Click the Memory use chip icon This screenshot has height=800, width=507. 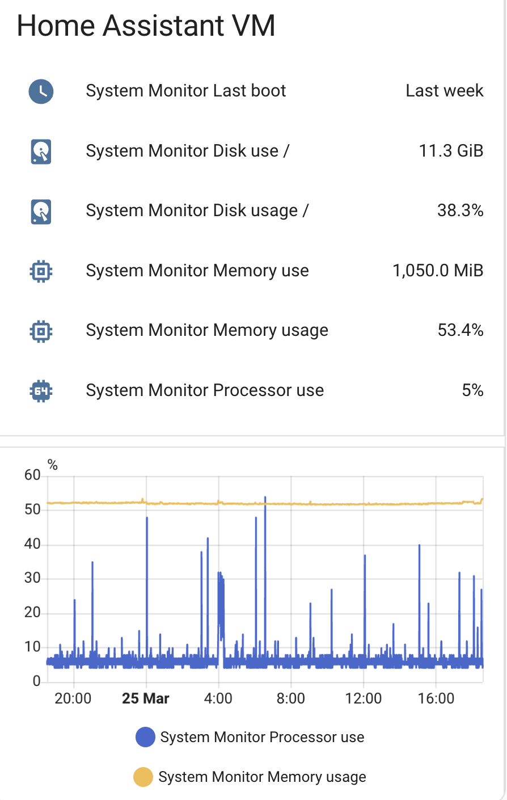(x=41, y=271)
